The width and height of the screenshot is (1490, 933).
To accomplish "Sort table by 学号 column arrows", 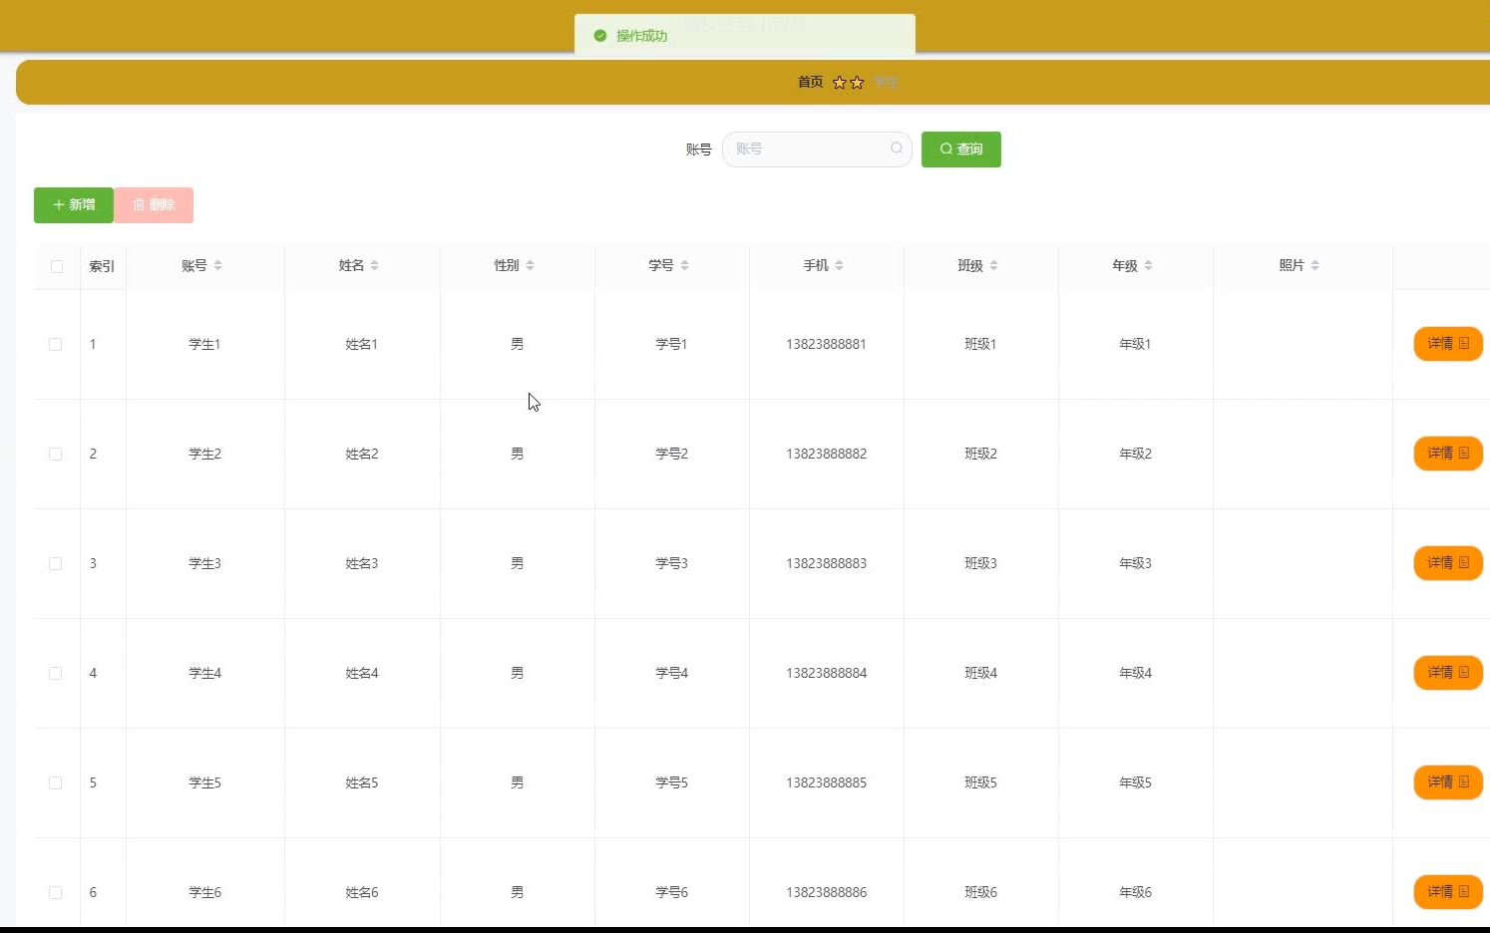I will pos(685,265).
